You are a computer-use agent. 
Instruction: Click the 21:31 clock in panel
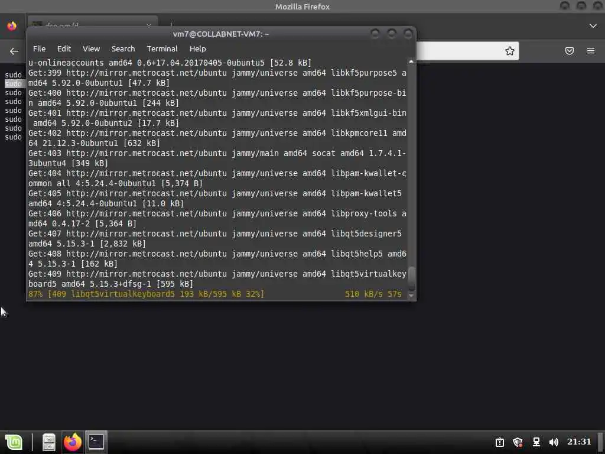579,442
